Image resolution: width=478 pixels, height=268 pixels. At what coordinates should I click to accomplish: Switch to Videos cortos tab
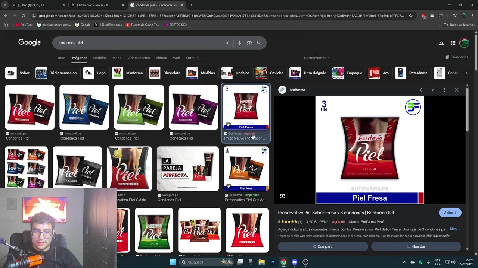tap(139, 58)
